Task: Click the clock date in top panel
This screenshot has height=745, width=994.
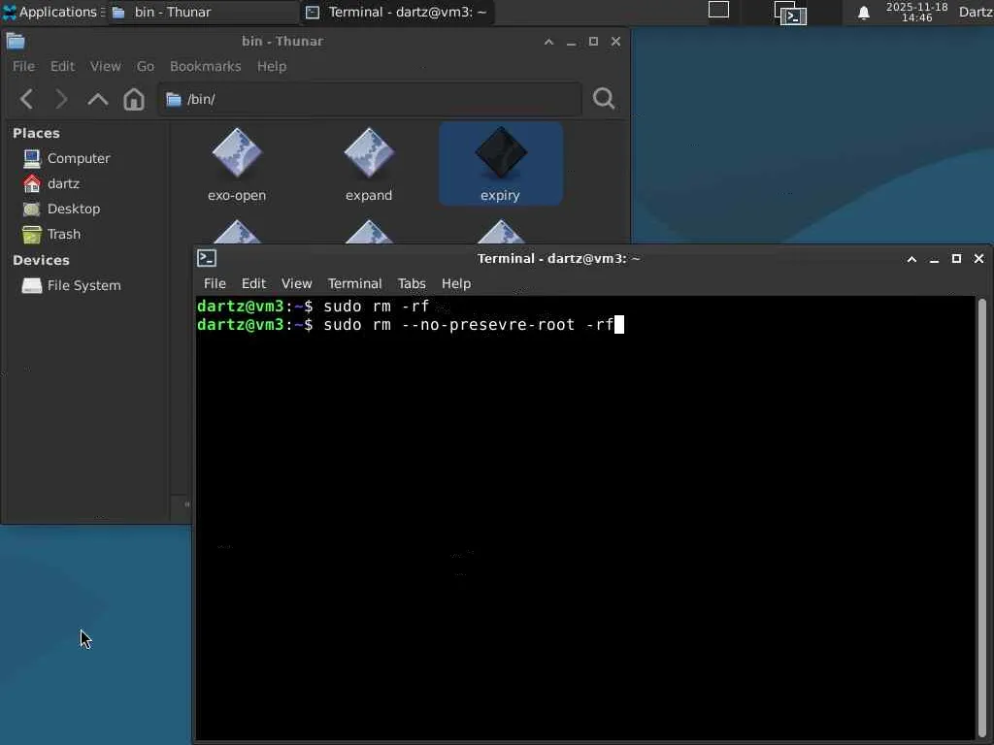Action: [x=916, y=12]
